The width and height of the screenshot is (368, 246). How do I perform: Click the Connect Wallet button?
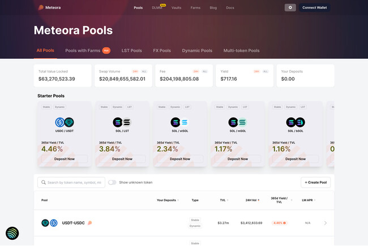[314, 8]
